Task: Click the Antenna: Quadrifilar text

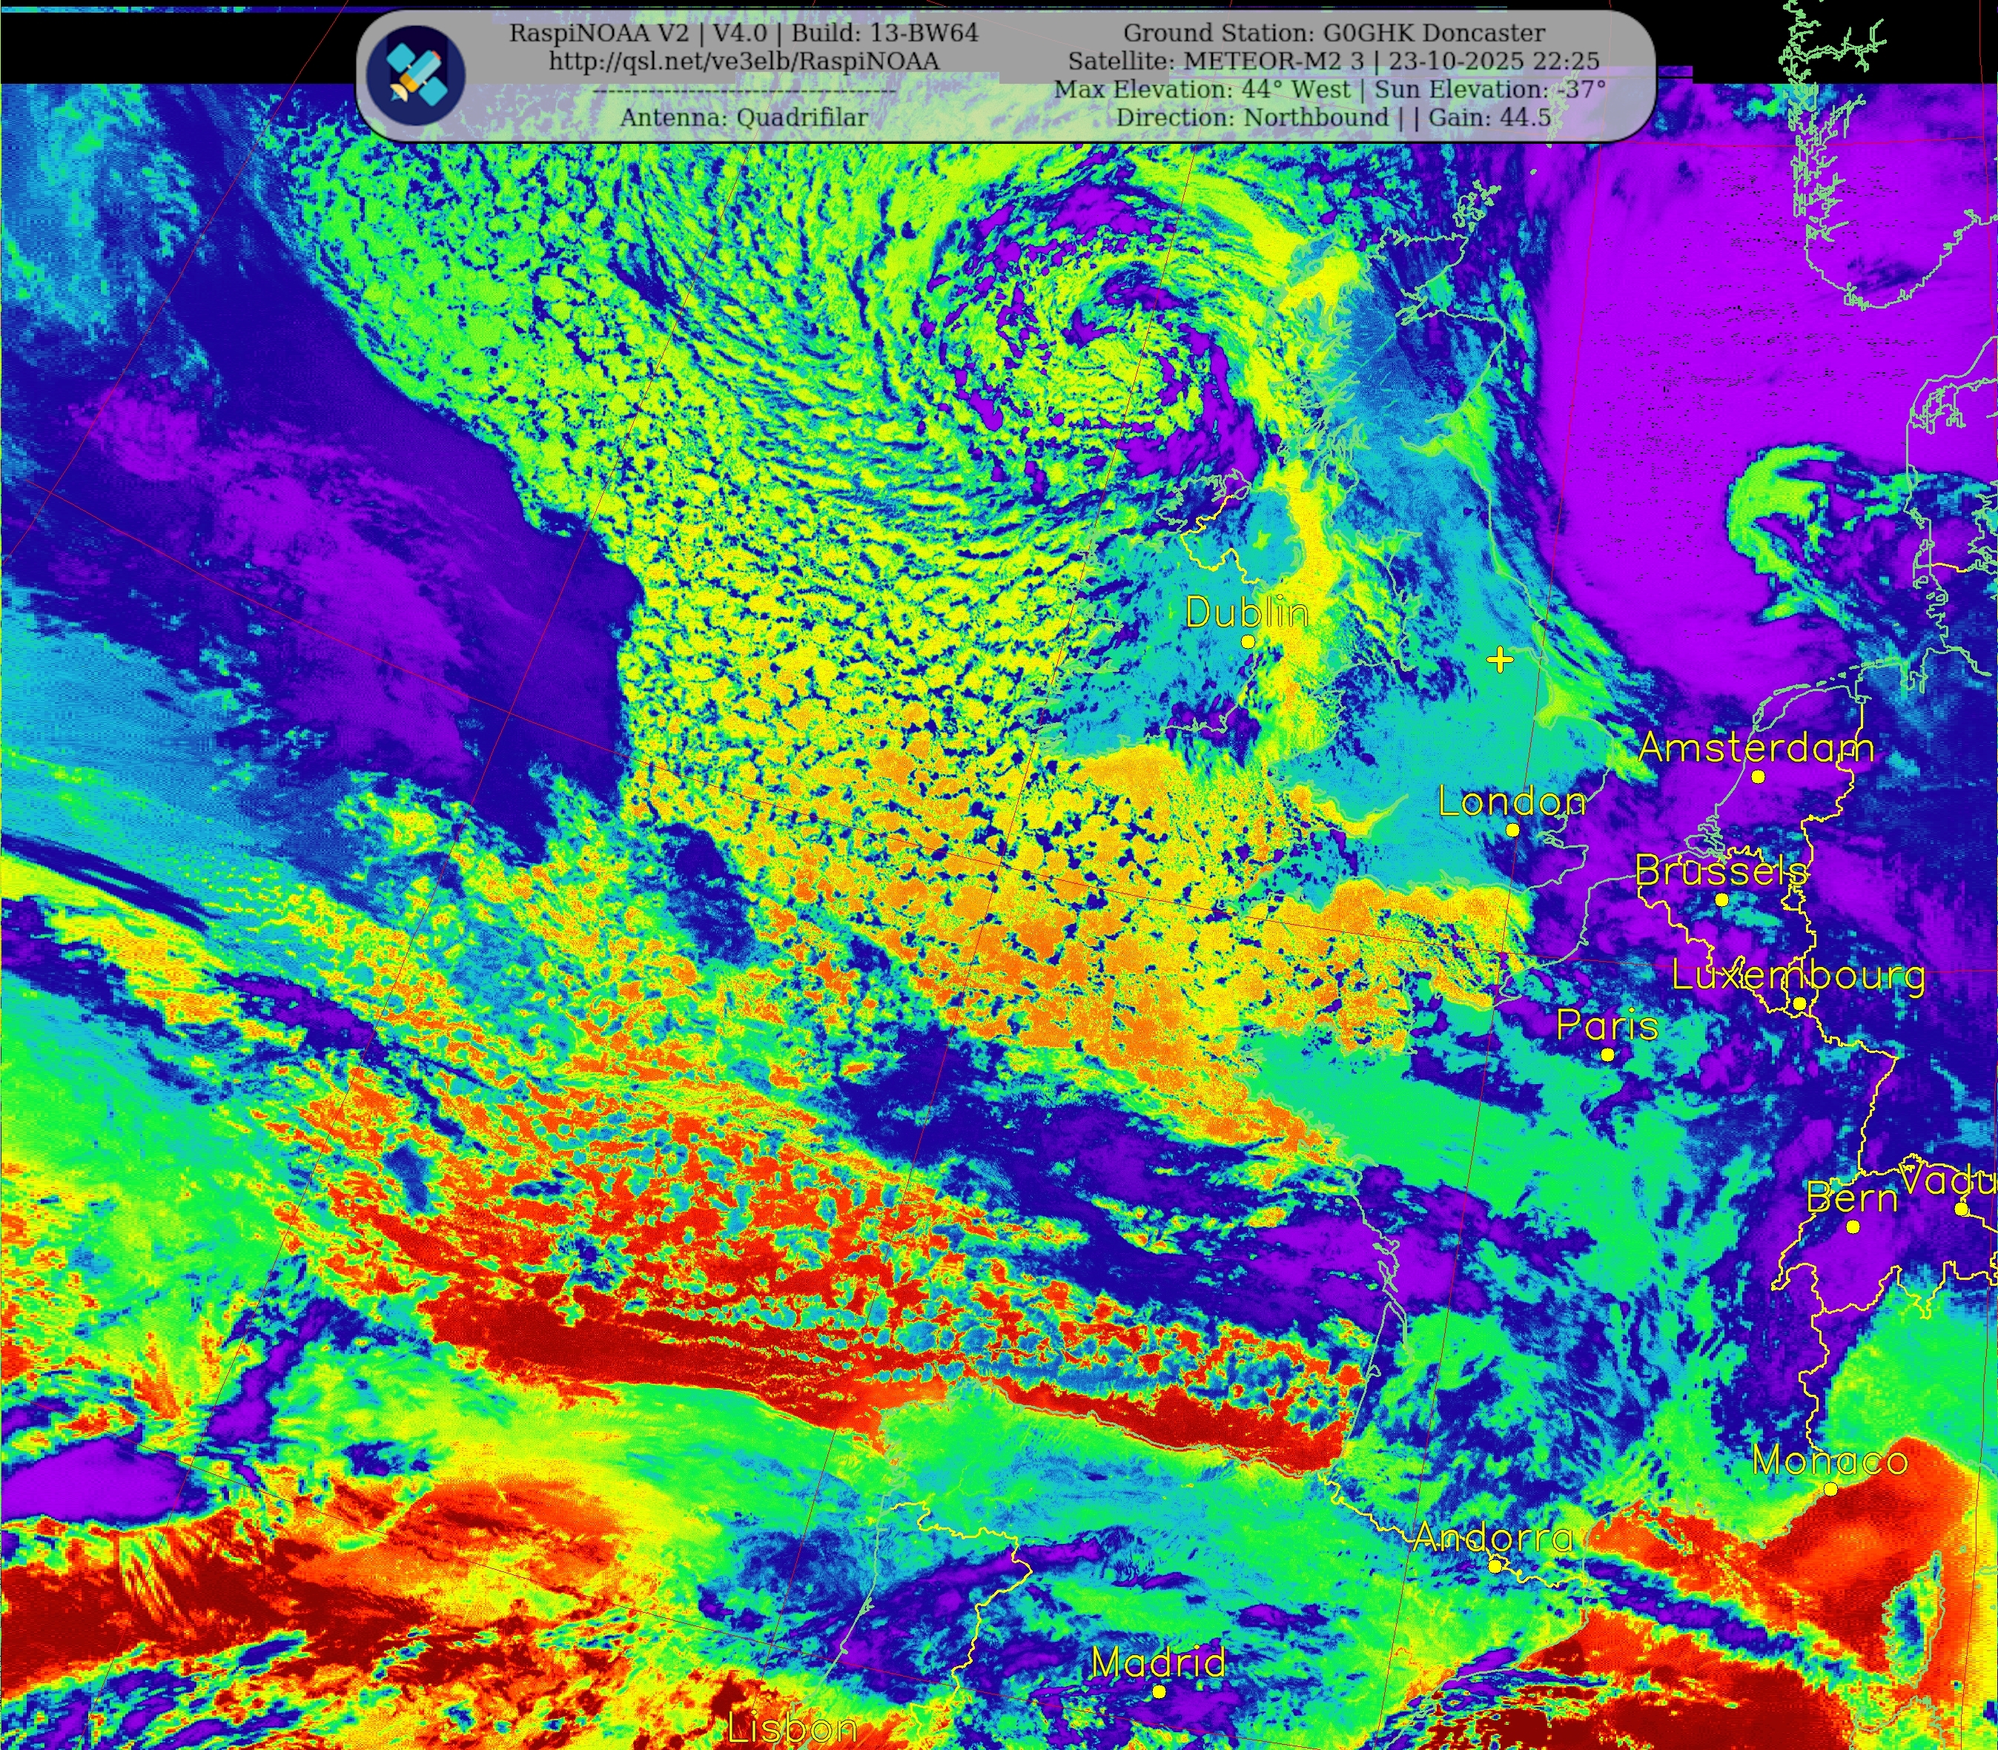Action: coord(743,118)
